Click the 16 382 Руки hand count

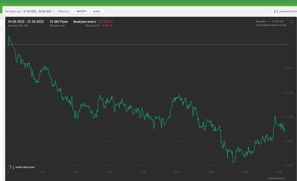[59, 22]
